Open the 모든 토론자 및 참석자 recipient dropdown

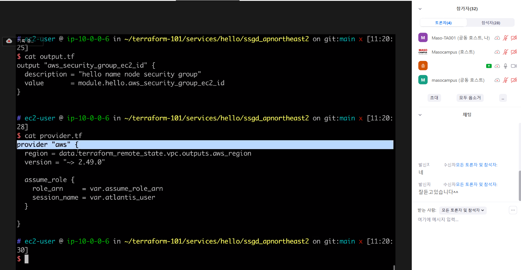point(463,210)
